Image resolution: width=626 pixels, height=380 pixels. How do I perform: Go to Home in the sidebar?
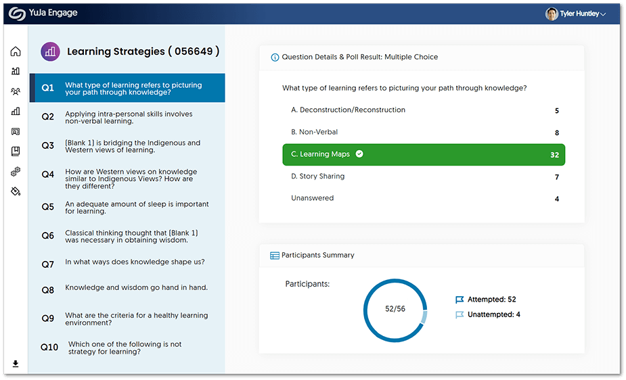coord(16,51)
